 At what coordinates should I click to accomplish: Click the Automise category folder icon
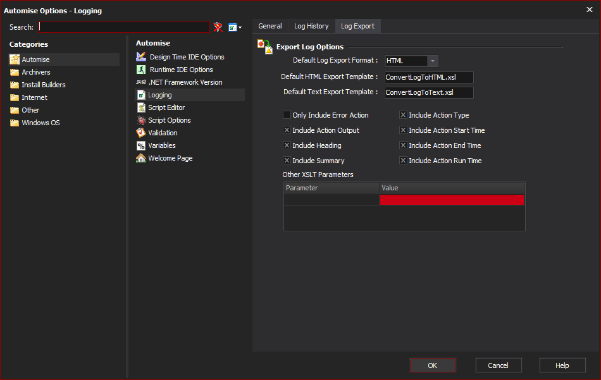click(15, 59)
